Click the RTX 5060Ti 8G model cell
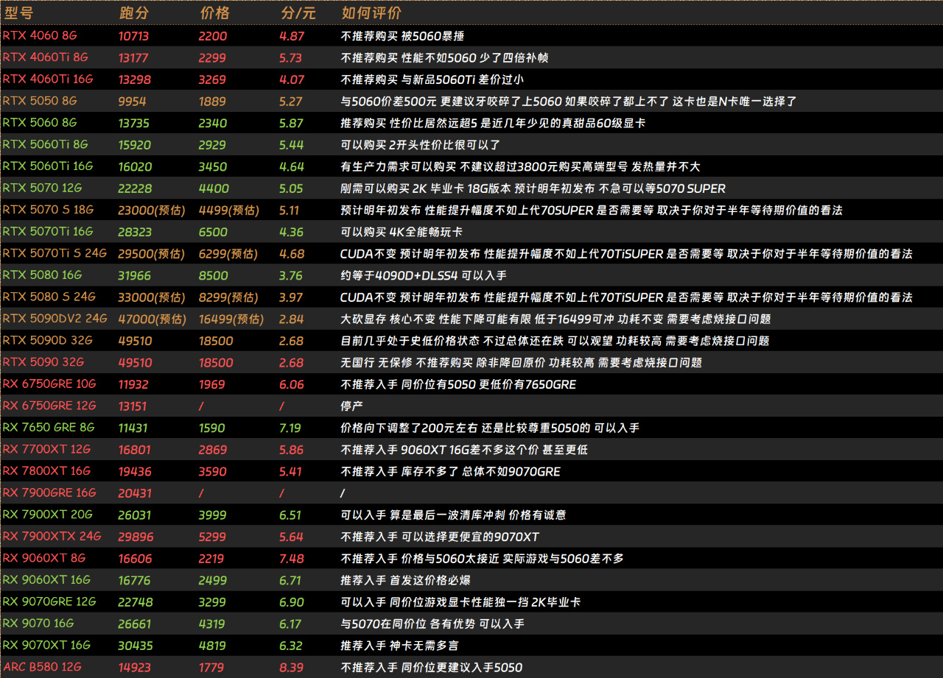Viewport: 943px width, 678px height. pyautogui.click(x=46, y=145)
